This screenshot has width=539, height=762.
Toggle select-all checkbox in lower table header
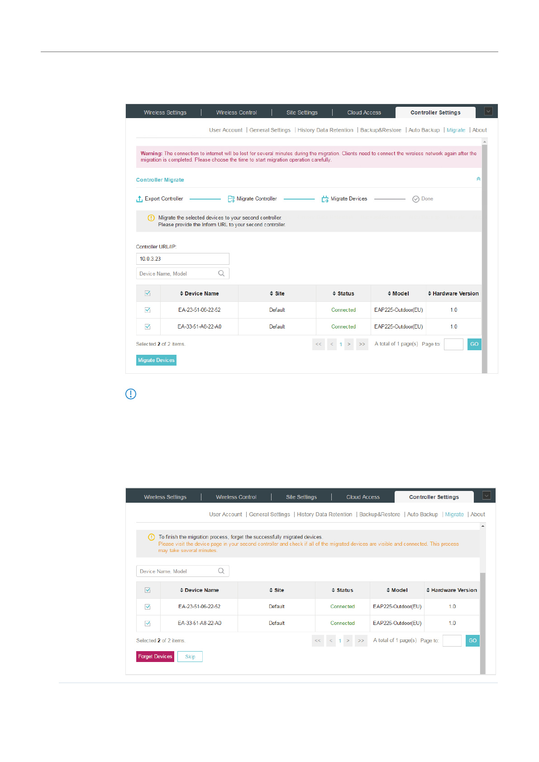[148, 590]
